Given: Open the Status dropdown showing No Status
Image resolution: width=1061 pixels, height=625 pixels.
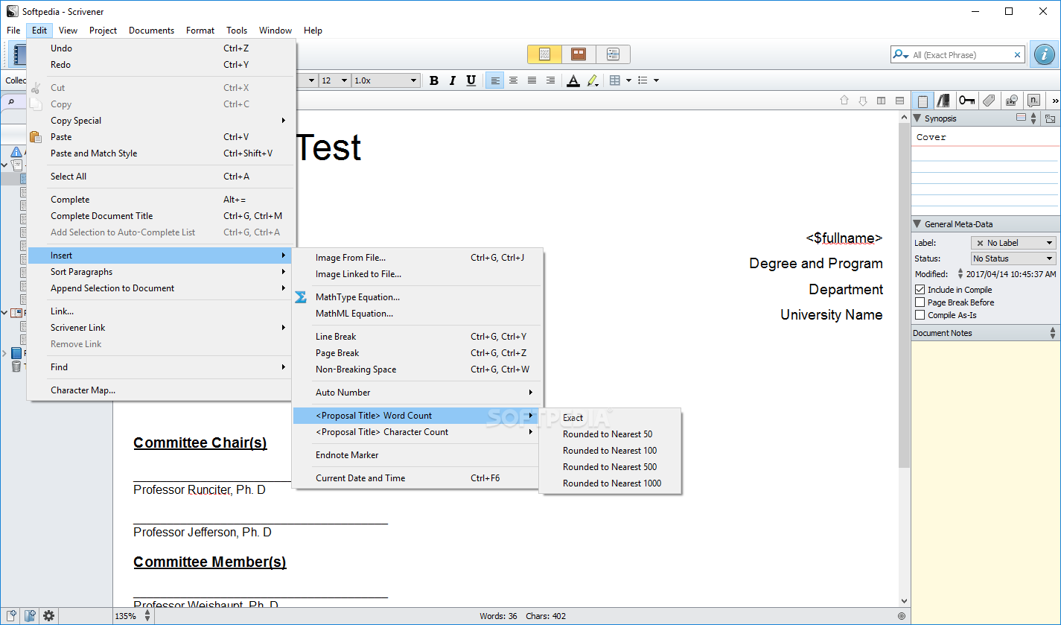Looking at the screenshot, I should click(x=1013, y=258).
